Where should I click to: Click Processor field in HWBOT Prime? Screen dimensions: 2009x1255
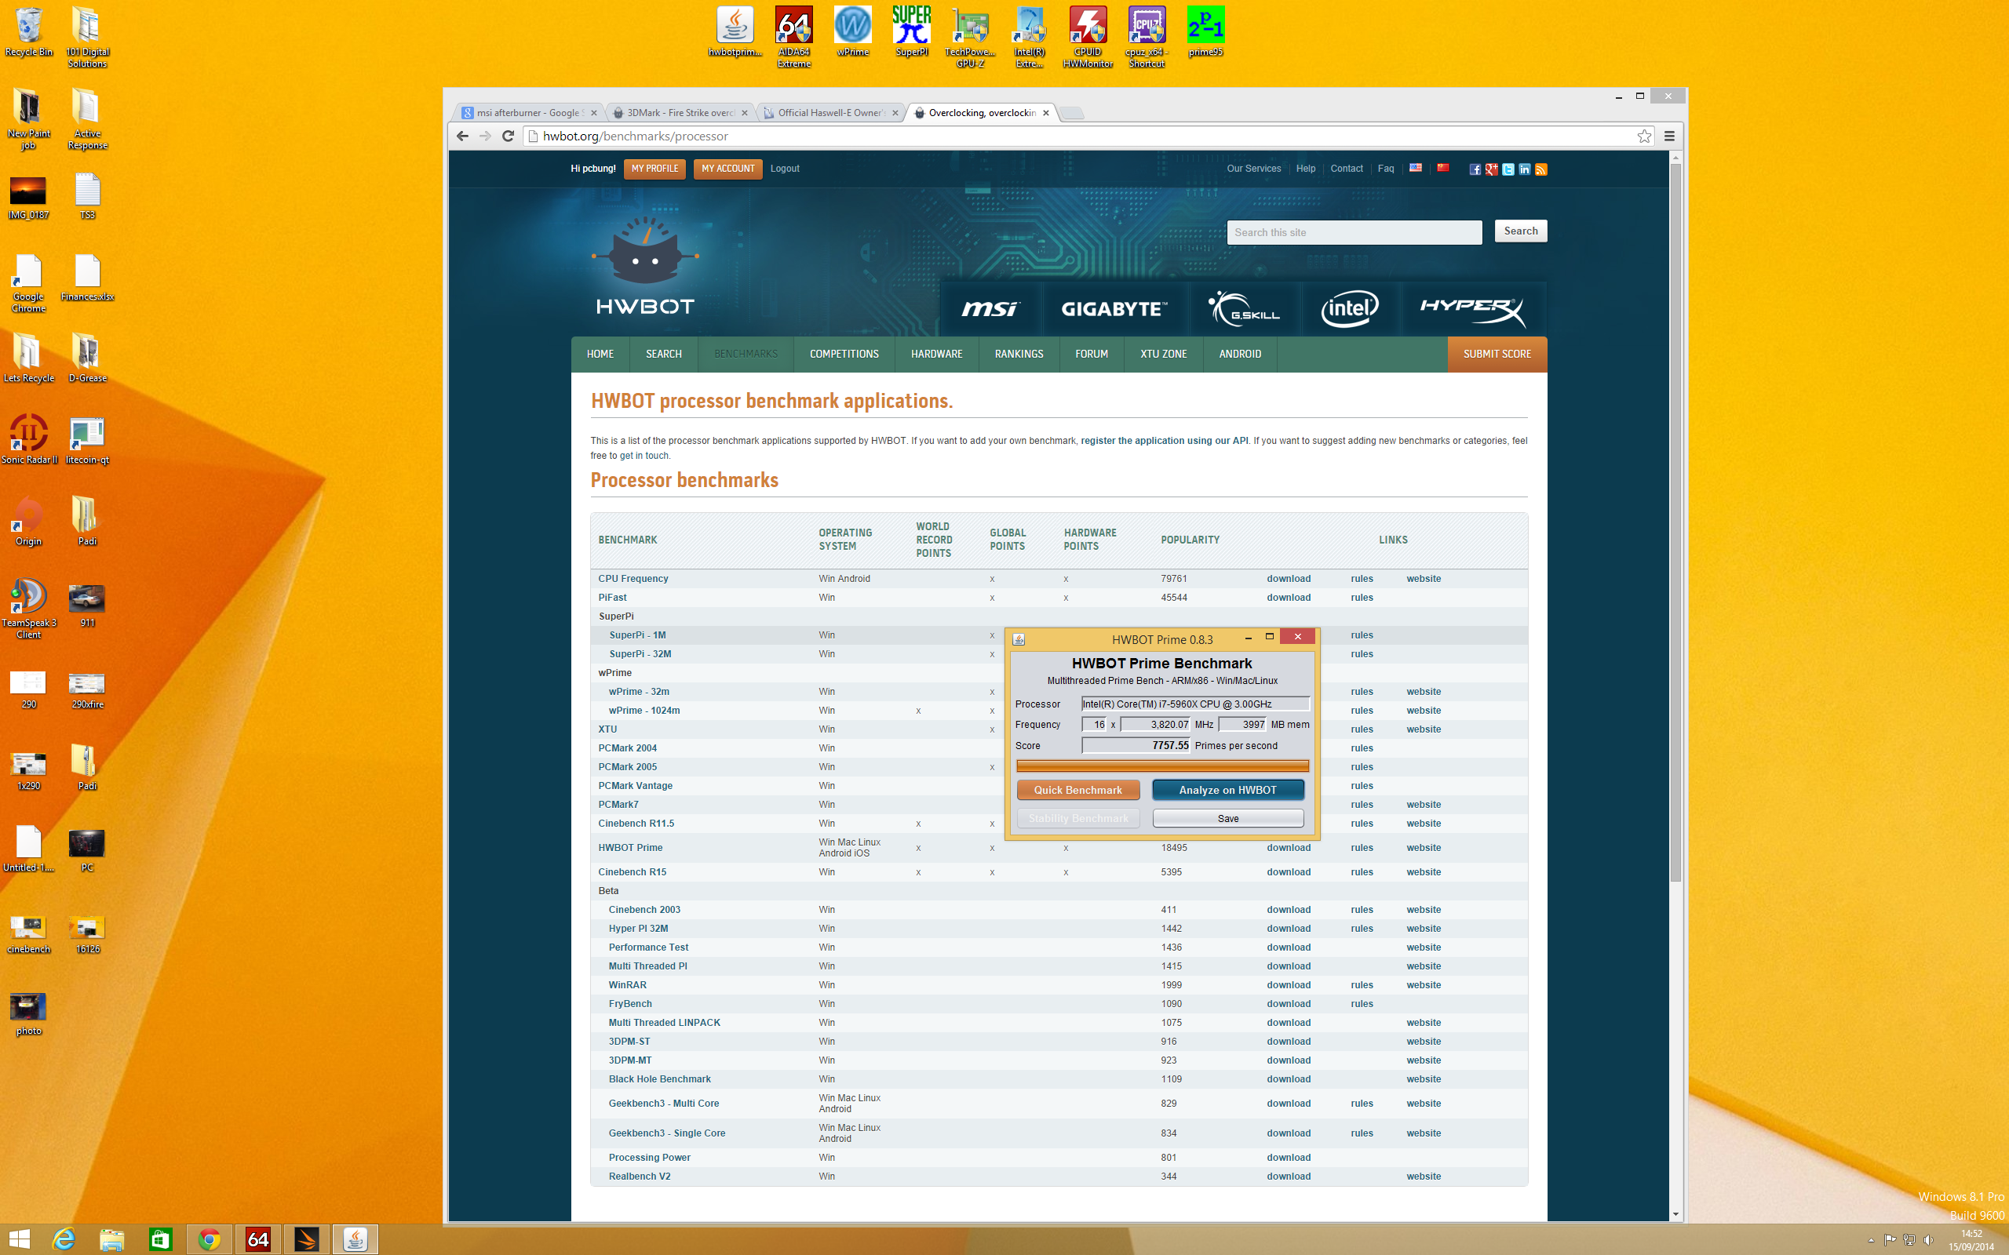pos(1195,704)
